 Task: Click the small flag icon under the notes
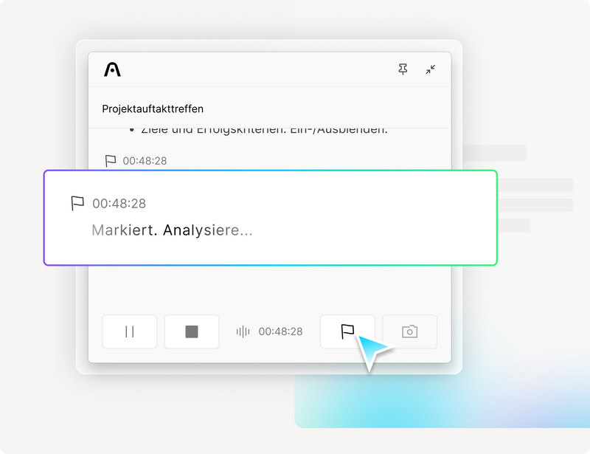click(110, 161)
